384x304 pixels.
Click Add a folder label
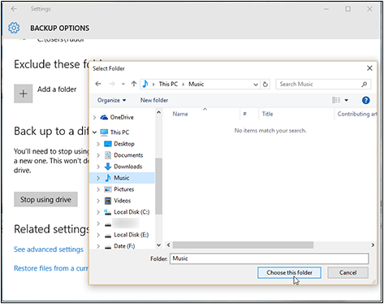click(57, 89)
